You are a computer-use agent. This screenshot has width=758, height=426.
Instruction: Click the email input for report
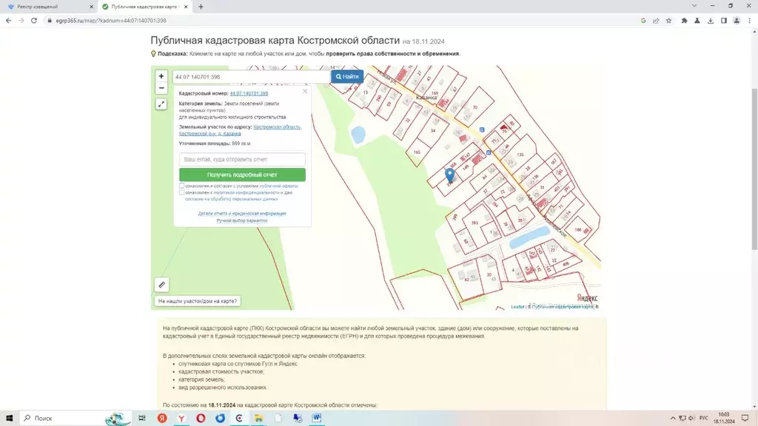click(242, 159)
